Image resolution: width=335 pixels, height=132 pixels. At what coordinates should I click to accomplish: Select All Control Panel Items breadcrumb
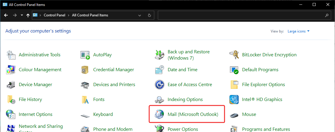[x=90, y=15]
